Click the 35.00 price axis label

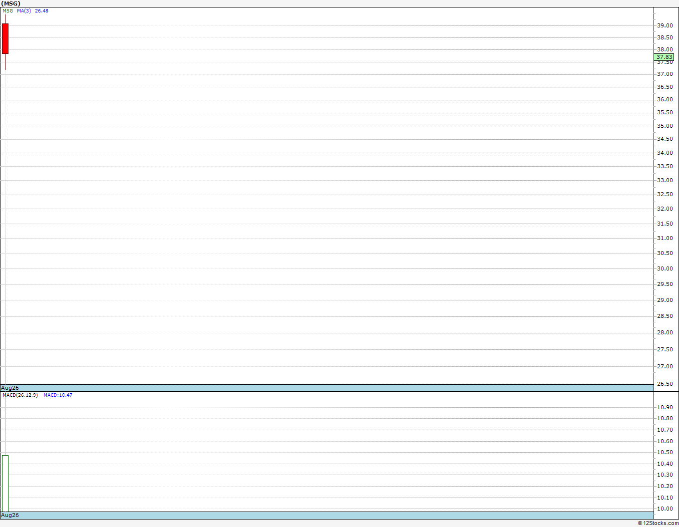click(665, 126)
